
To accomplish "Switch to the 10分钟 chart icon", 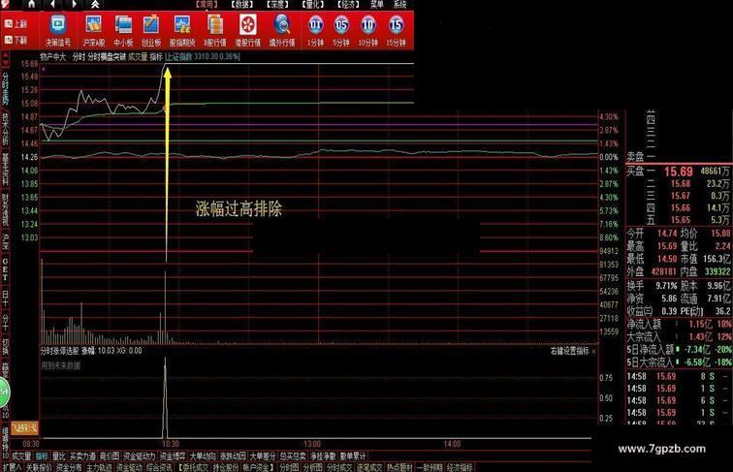I will point(367,31).
